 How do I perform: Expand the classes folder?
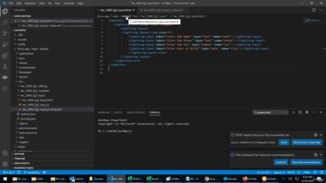pyautogui.click(x=23, y=63)
